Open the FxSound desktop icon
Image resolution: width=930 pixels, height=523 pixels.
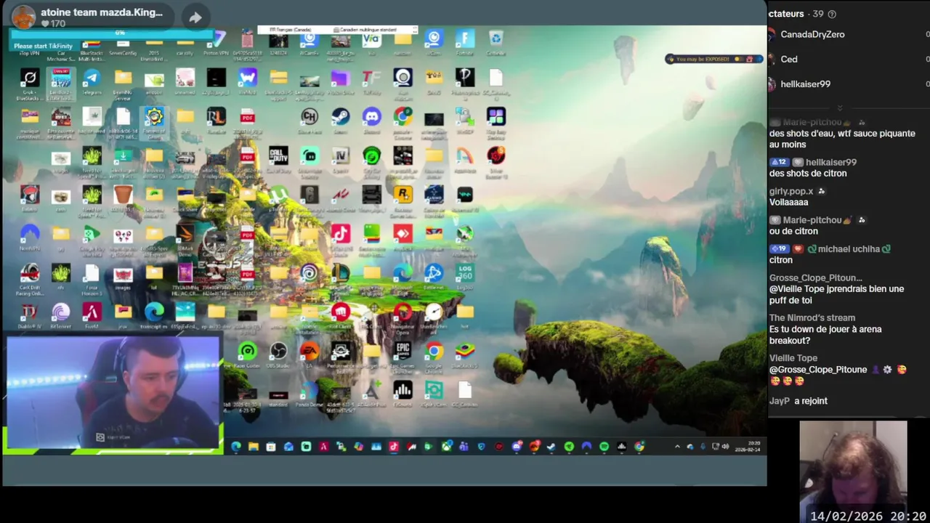point(403,390)
